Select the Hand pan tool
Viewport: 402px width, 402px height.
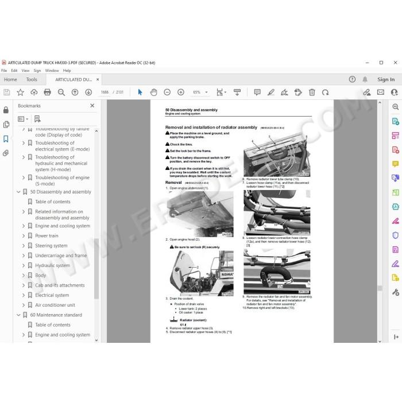pos(153,92)
